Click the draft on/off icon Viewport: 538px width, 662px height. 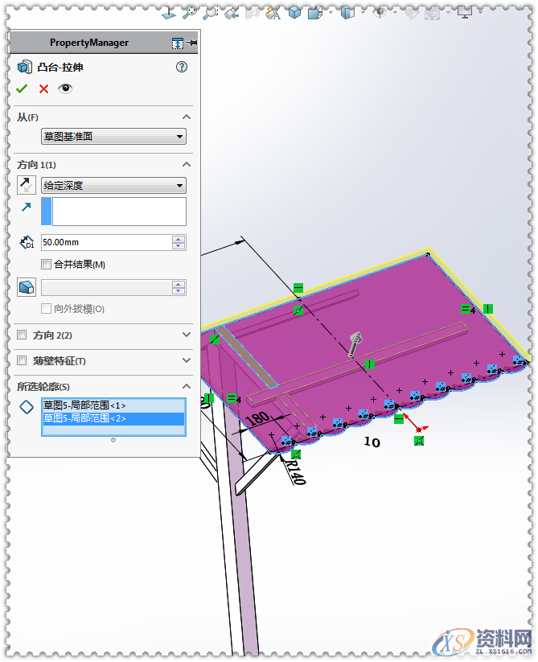tap(27, 287)
